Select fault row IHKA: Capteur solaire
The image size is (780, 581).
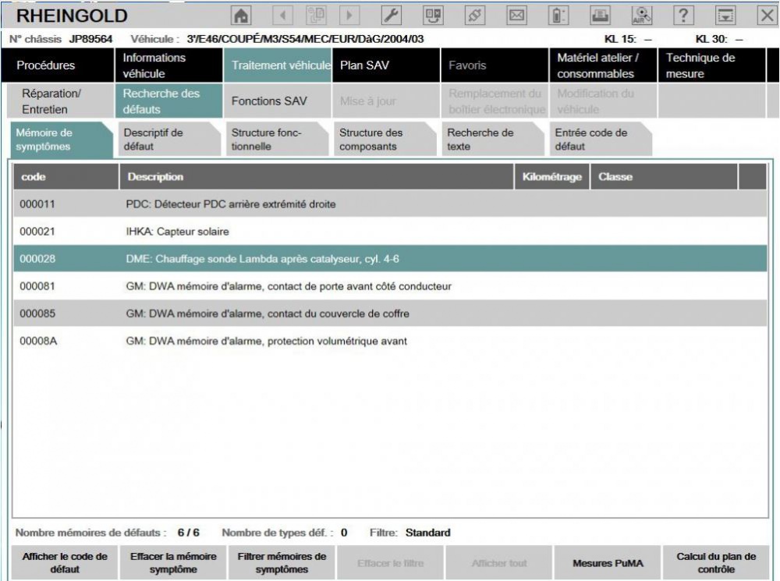(x=390, y=232)
